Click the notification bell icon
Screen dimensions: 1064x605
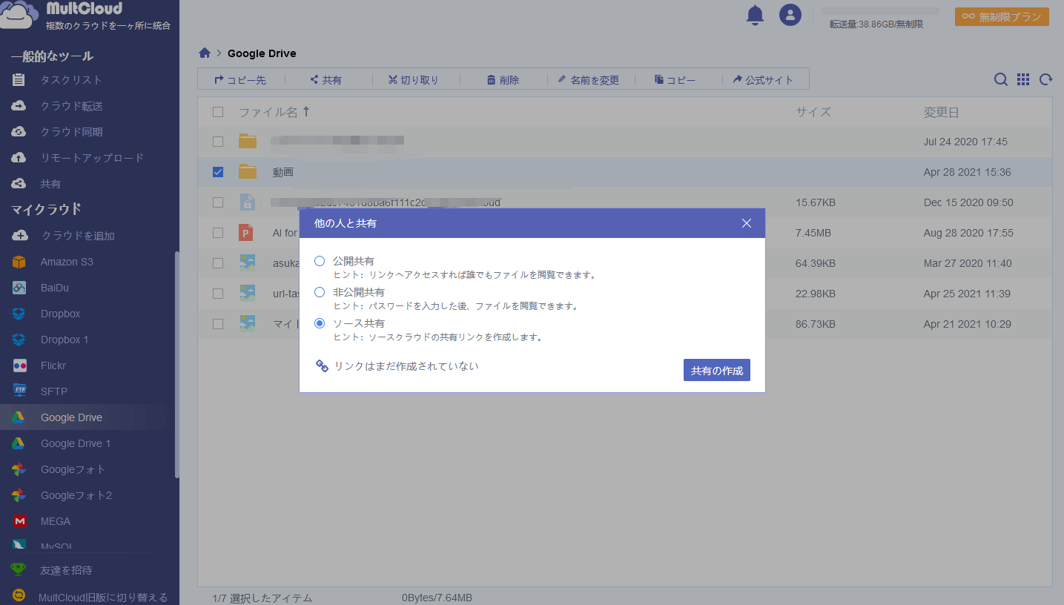click(755, 15)
